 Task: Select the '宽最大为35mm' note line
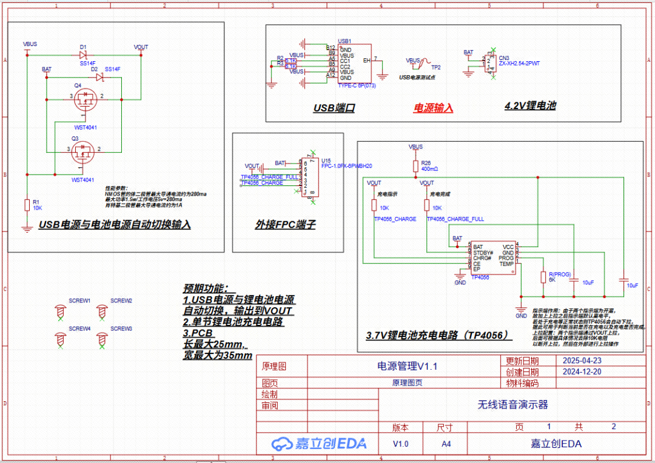click(217, 355)
